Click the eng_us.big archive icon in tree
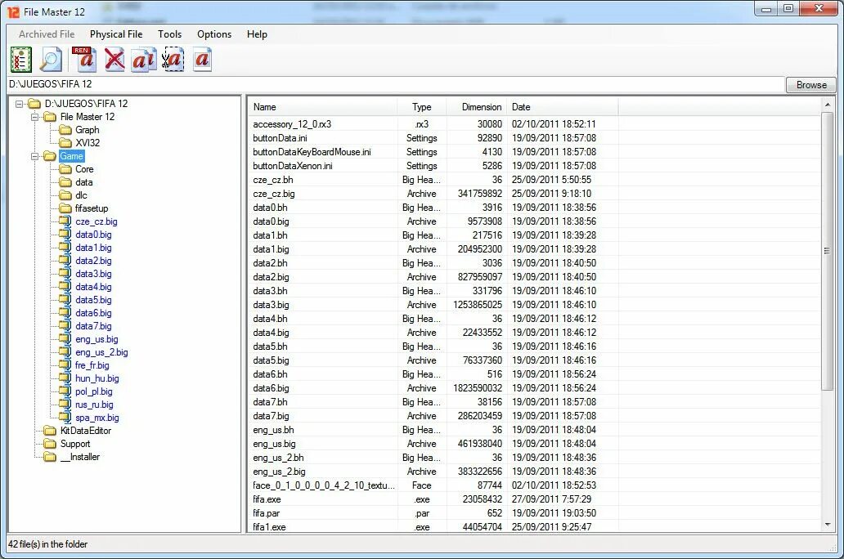The height and width of the screenshot is (559, 844). pos(65,339)
